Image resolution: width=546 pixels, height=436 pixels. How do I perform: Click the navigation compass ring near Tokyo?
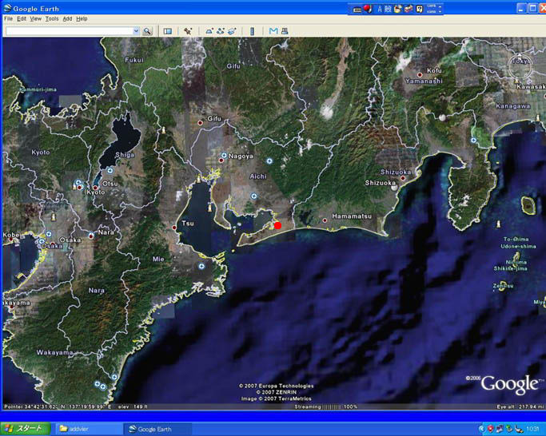pyautogui.click(x=520, y=65)
